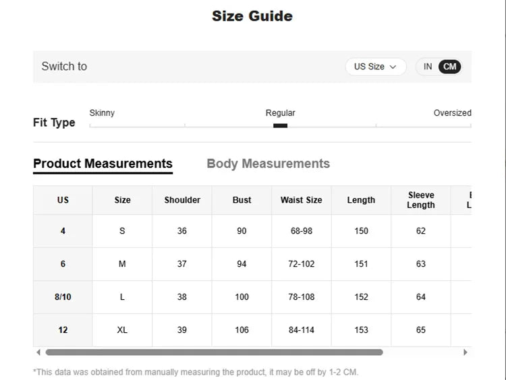Click the Skinny fit label

pos(102,113)
